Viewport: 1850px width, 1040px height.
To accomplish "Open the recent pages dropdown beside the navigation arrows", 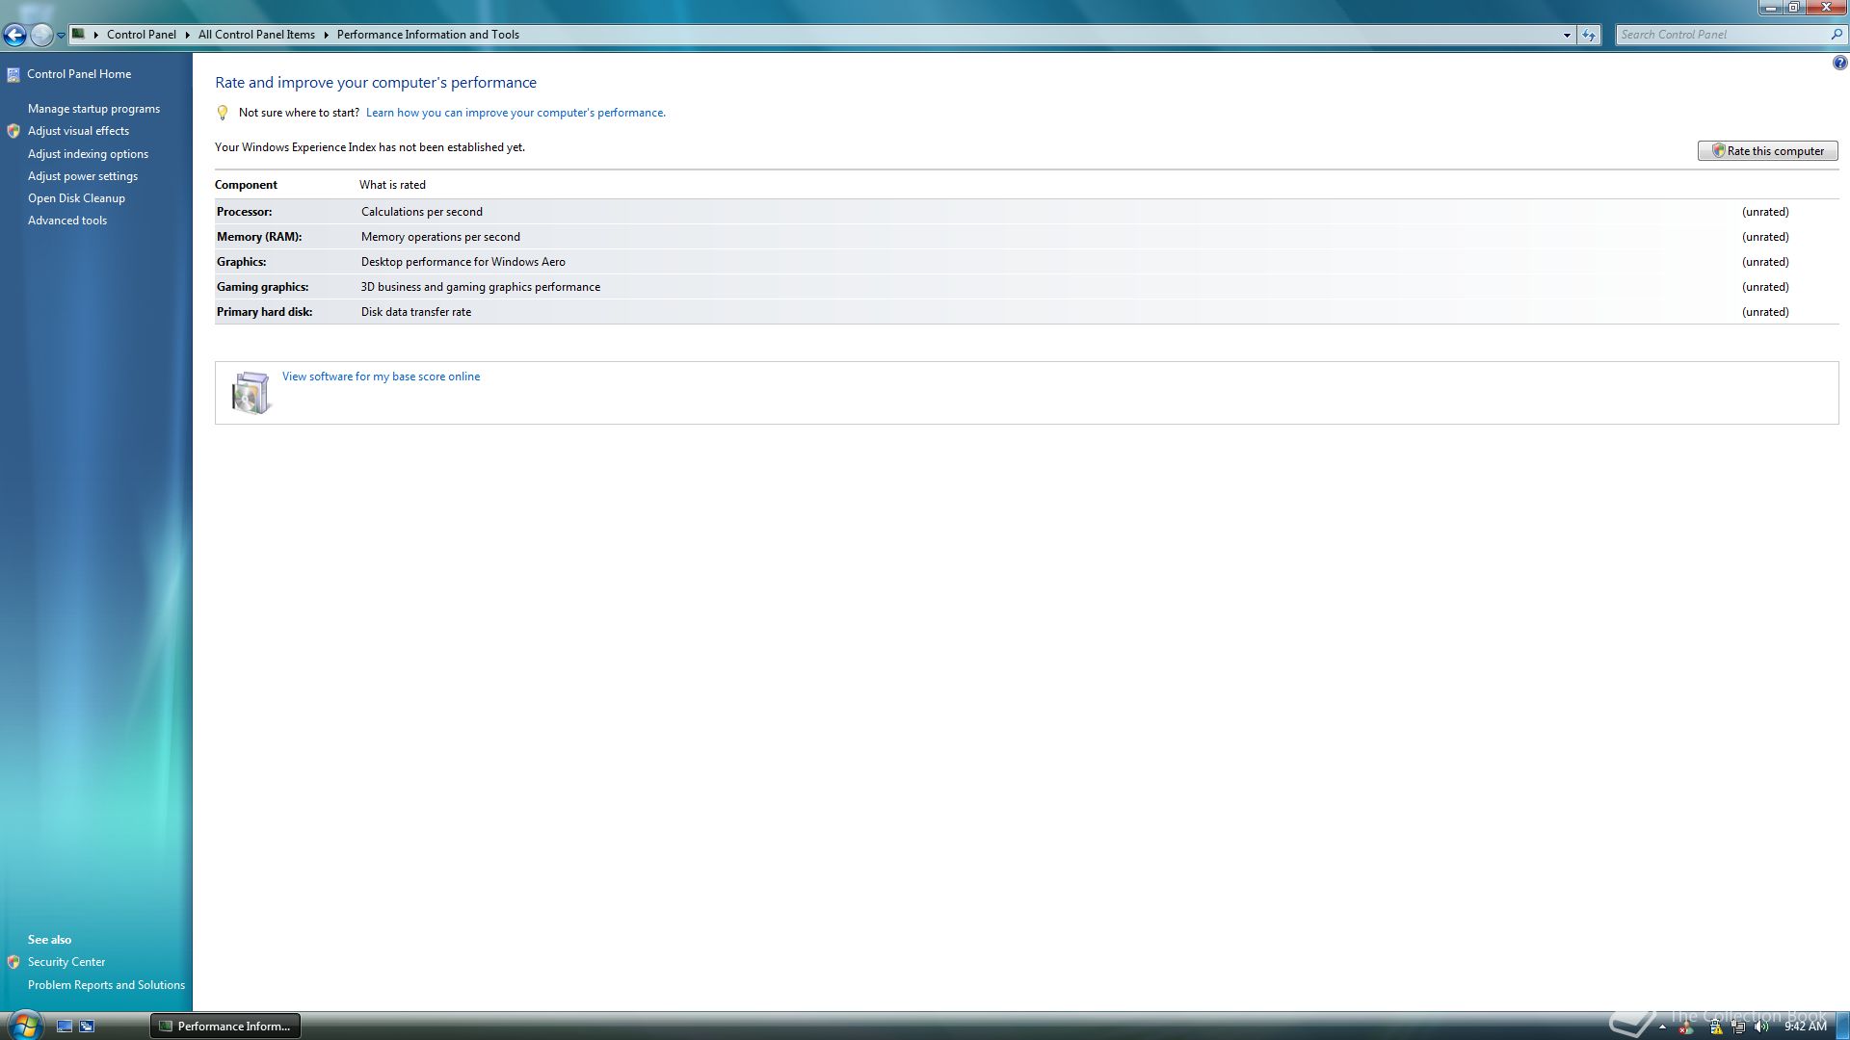I will point(61,36).
